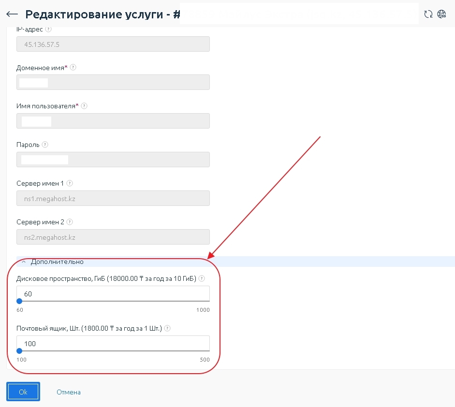Click the disk space value field showing 60
The image size is (455, 407).
[x=113, y=293]
